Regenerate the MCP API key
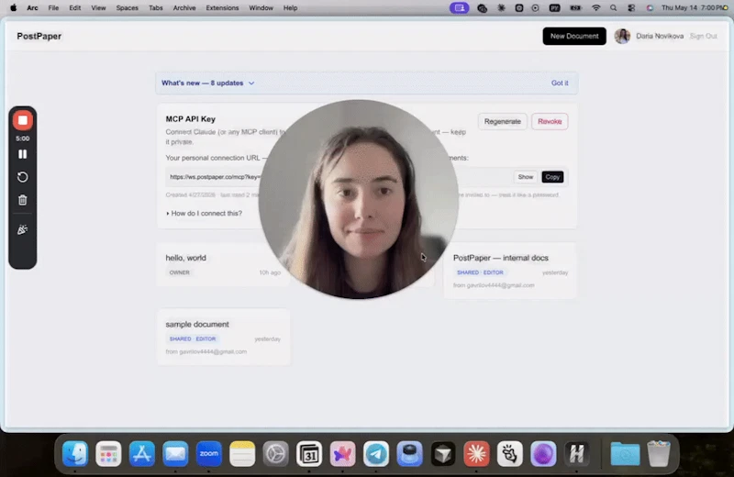 (x=502, y=121)
